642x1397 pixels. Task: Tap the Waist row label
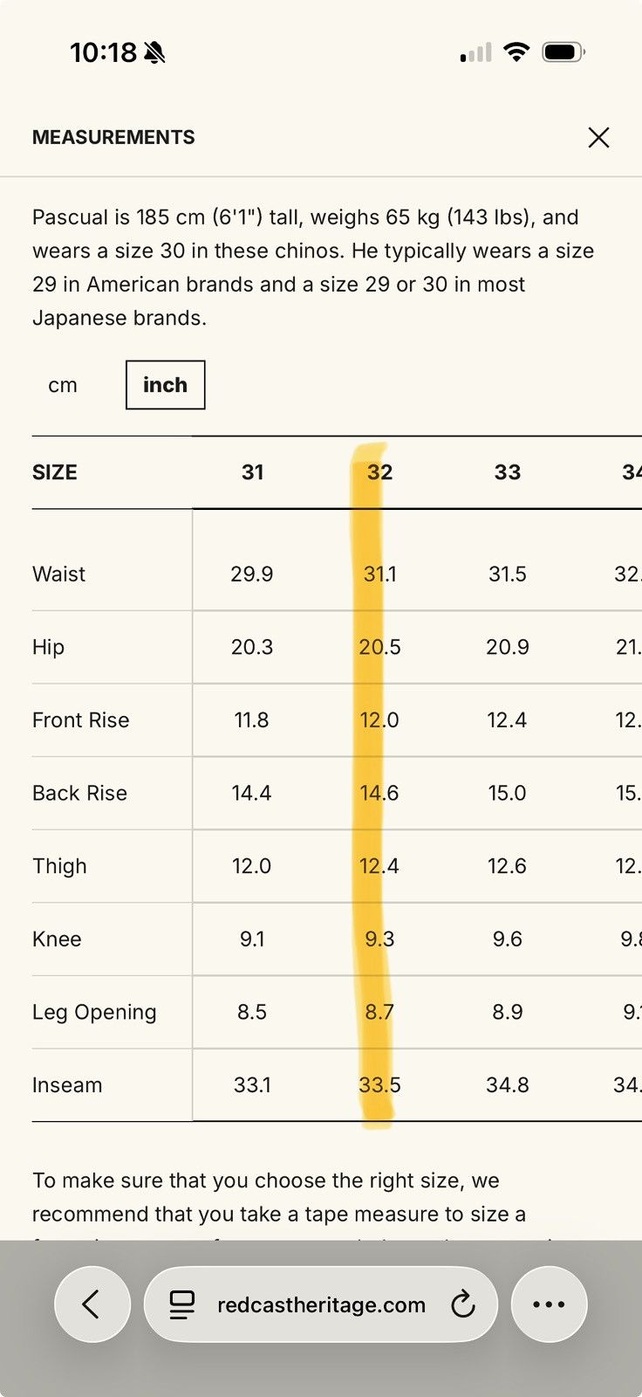coord(58,574)
